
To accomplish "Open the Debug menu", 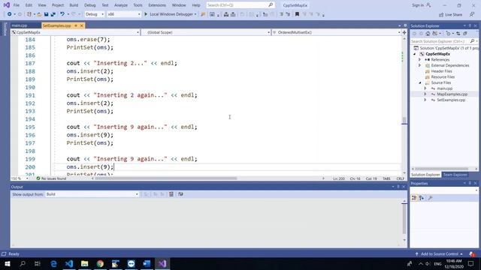I will coord(90,5).
